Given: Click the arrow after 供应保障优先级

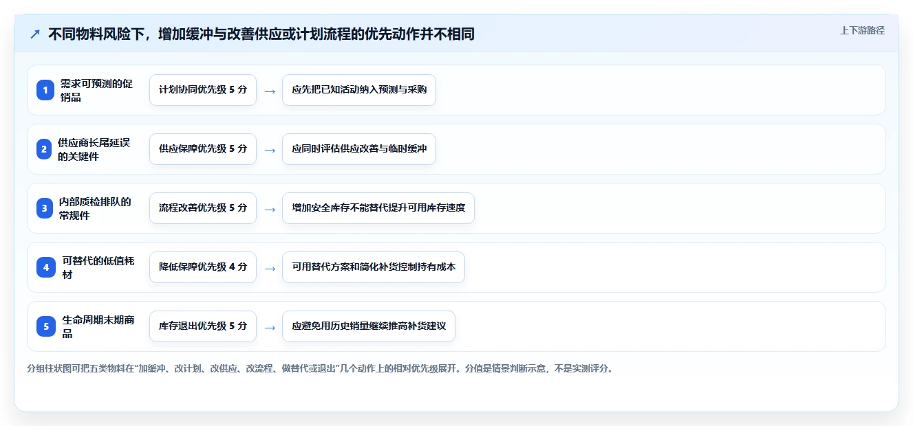Looking at the screenshot, I should point(270,150).
